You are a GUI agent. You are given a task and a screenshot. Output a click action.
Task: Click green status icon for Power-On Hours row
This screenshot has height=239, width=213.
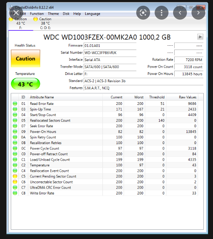tap(15, 131)
